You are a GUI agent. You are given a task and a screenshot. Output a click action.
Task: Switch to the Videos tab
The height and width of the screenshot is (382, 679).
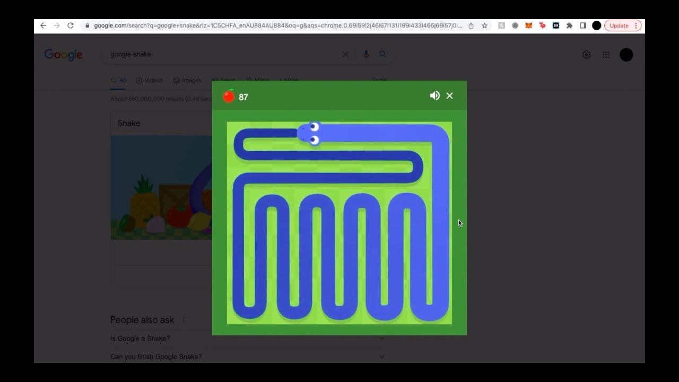150,81
